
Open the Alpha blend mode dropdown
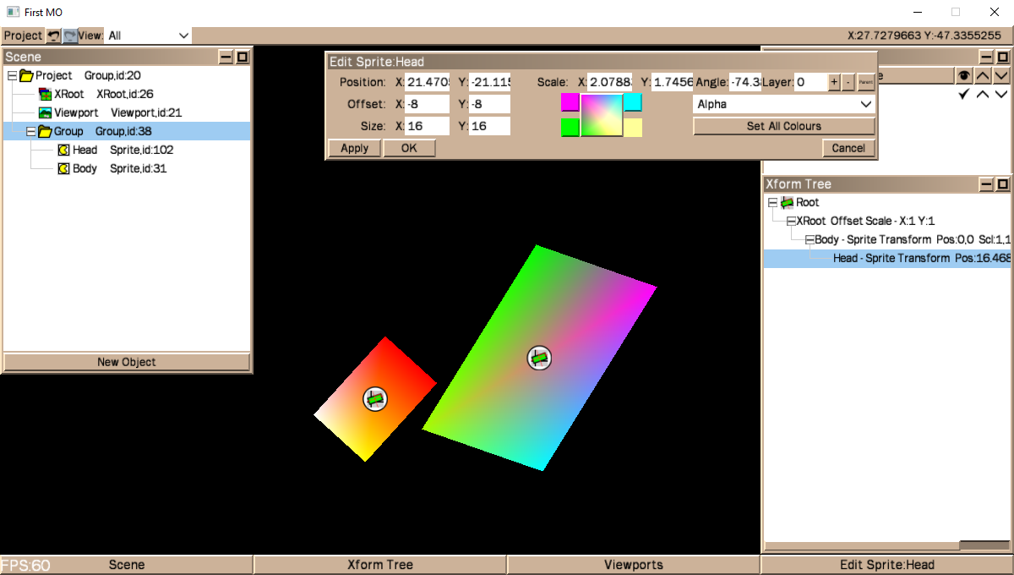point(783,104)
